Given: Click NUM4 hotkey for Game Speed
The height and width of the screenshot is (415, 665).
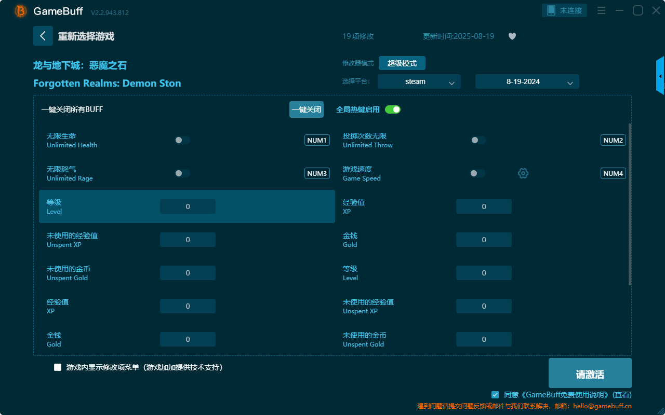Looking at the screenshot, I should 613,173.
